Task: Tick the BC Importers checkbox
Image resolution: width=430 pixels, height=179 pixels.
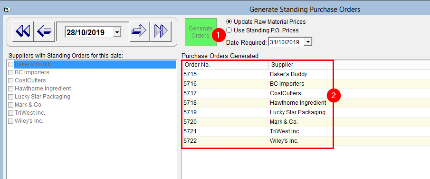Action: click(x=11, y=72)
